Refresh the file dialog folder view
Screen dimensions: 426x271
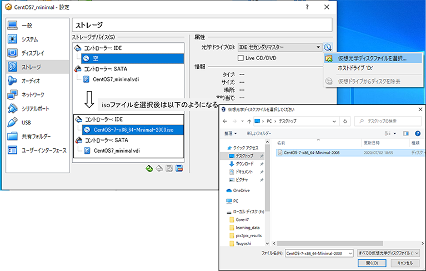pyautogui.click(x=345, y=121)
